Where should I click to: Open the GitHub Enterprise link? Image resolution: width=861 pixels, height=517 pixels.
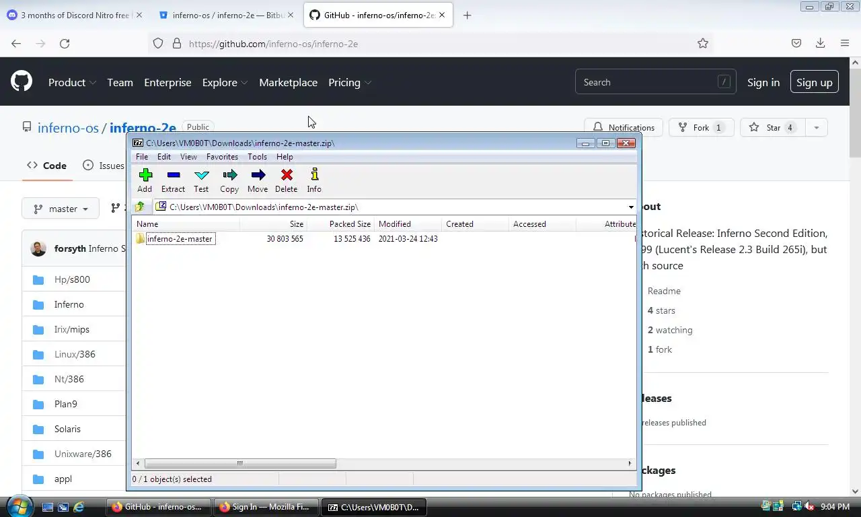pos(167,82)
